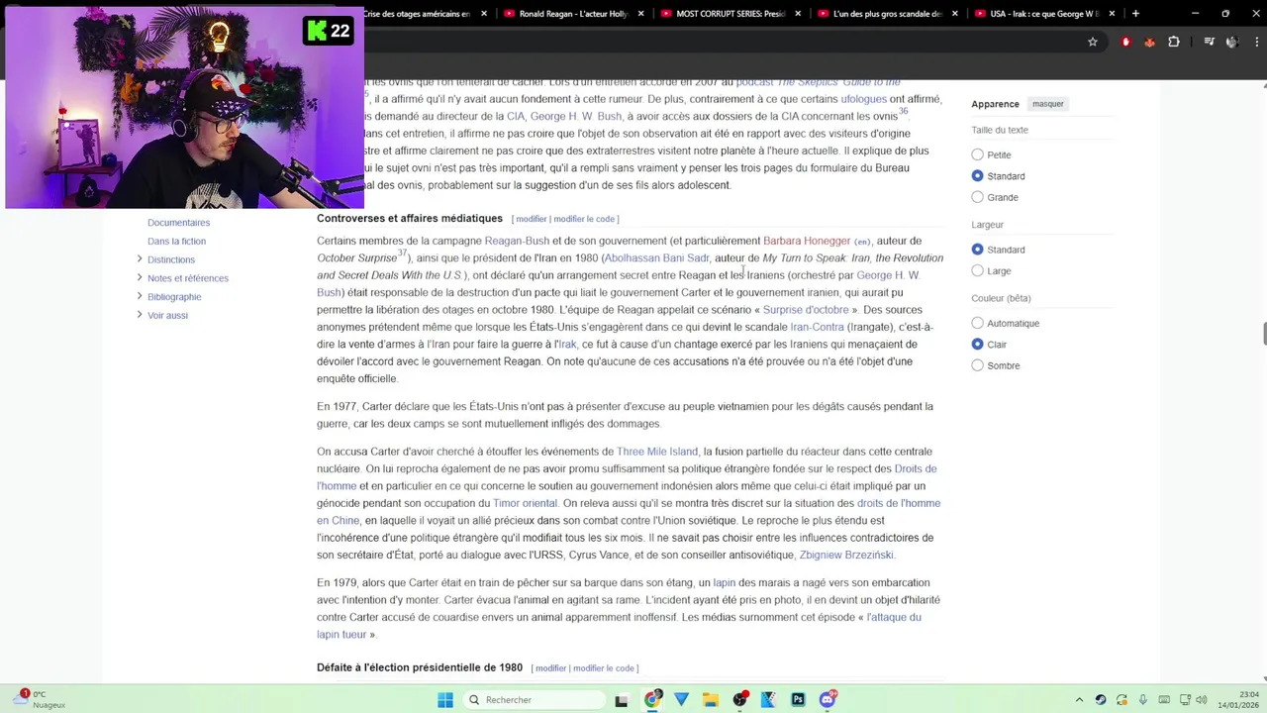The height and width of the screenshot is (713, 1267).
Task: Follow the ufologues link
Action: (x=864, y=99)
